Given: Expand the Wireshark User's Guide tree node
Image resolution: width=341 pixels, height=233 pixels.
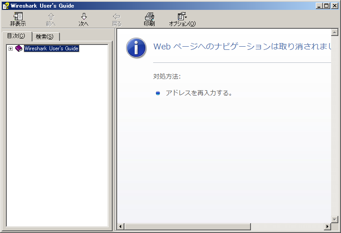Looking at the screenshot, I should pyautogui.click(x=10, y=48).
